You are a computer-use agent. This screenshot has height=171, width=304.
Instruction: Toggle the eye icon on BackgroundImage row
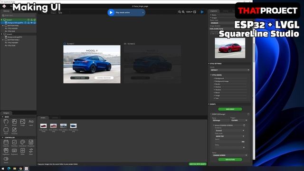(x=32, y=23)
